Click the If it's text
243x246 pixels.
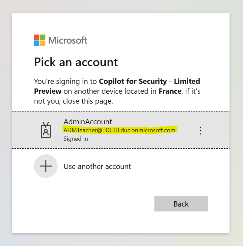point(193,91)
